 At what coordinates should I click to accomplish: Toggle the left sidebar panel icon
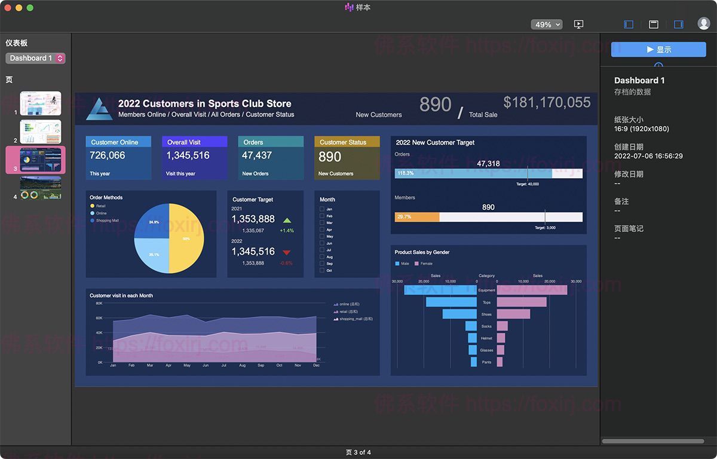[629, 25]
